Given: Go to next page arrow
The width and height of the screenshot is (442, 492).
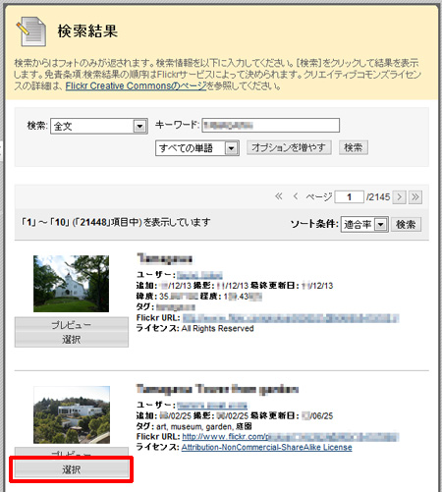Looking at the screenshot, I should point(400,197).
